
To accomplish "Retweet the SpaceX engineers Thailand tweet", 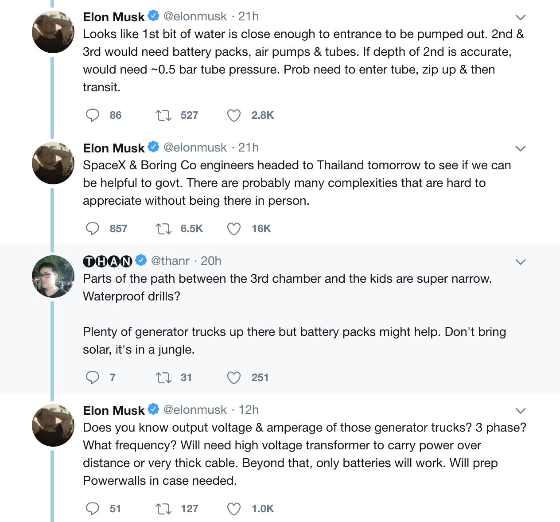I will pos(163,229).
